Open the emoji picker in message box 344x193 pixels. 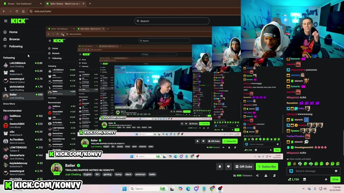[x=336, y=171]
